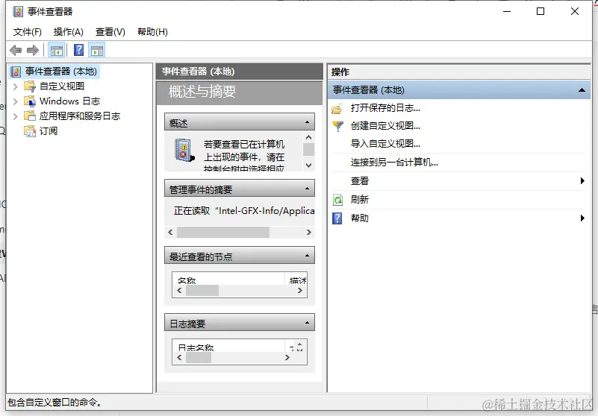Click the 帮助 entry in actions pane
This screenshot has width=598, height=416.
[x=360, y=218]
